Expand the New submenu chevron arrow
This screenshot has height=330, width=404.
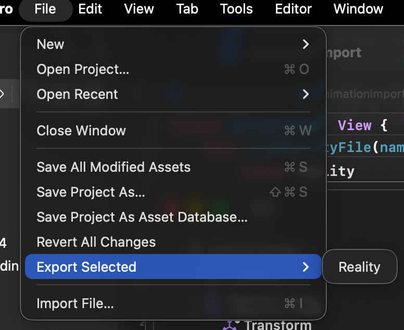[x=306, y=44]
